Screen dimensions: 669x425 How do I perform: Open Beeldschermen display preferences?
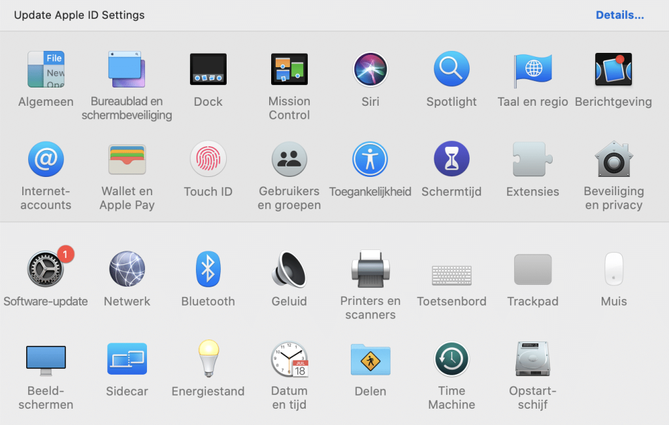tap(46, 360)
